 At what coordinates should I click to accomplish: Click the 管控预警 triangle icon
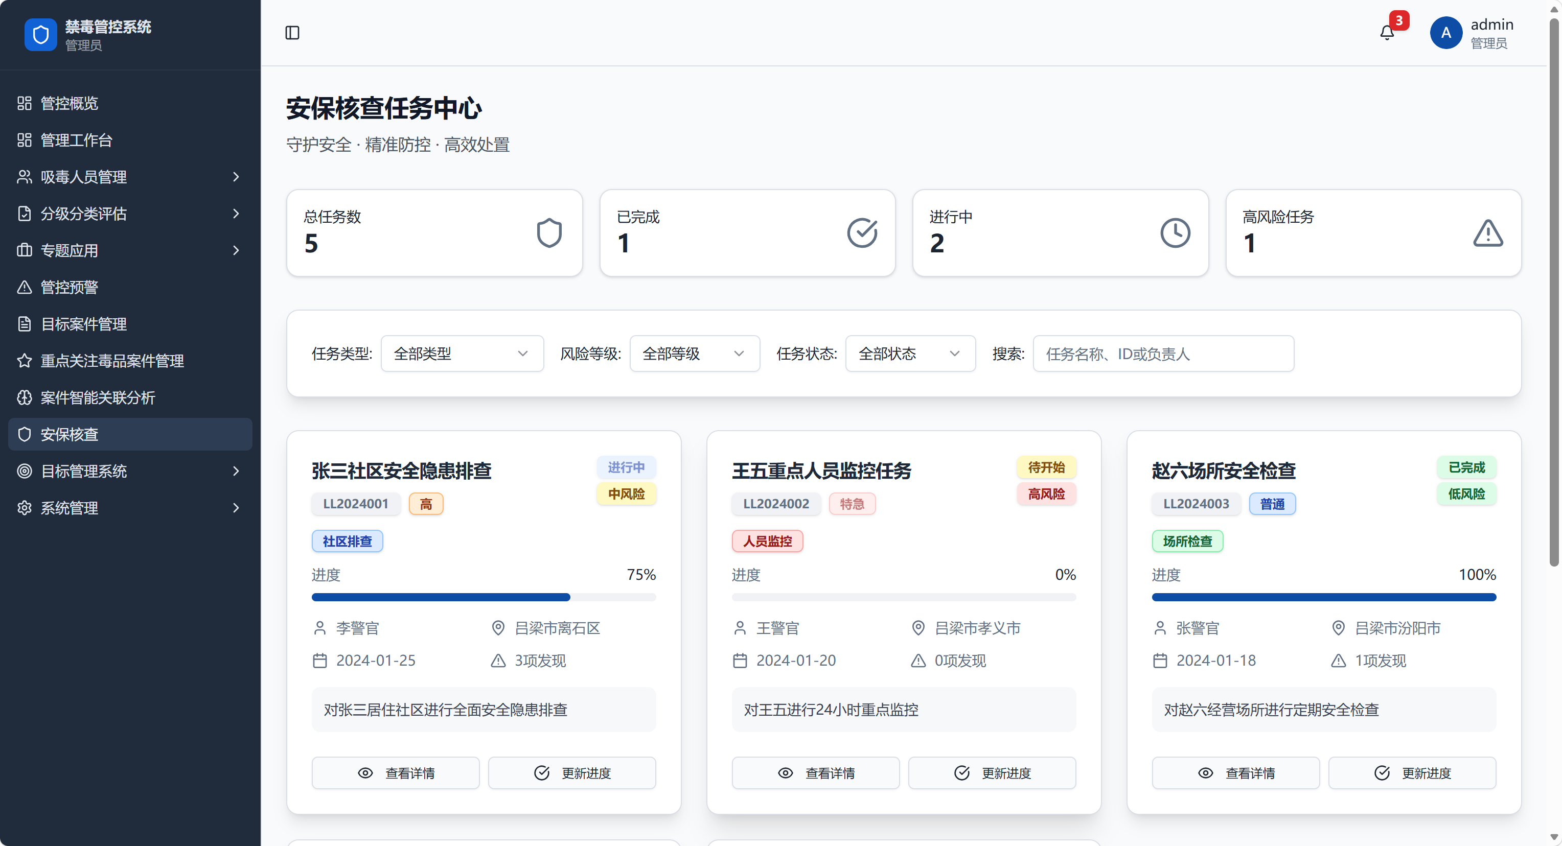click(x=24, y=287)
